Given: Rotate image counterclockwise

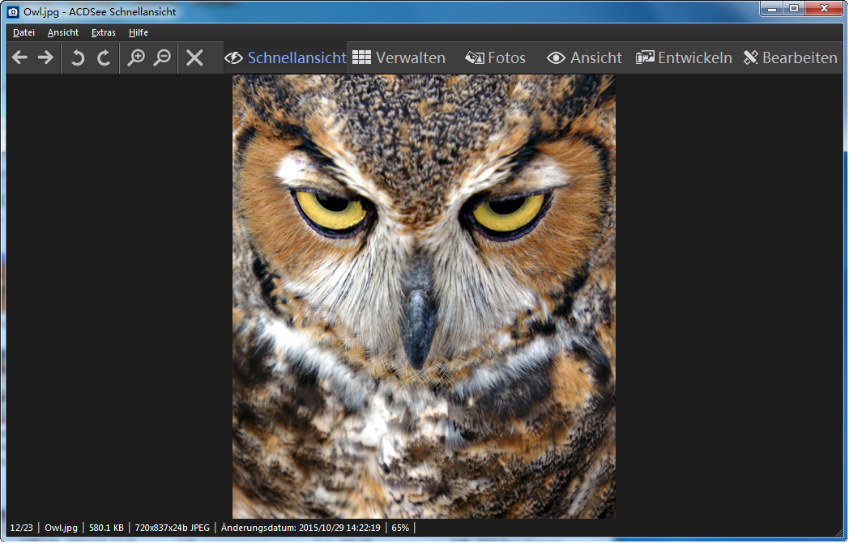Looking at the screenshot, I should pyautogui.click(x=78, y=57).
